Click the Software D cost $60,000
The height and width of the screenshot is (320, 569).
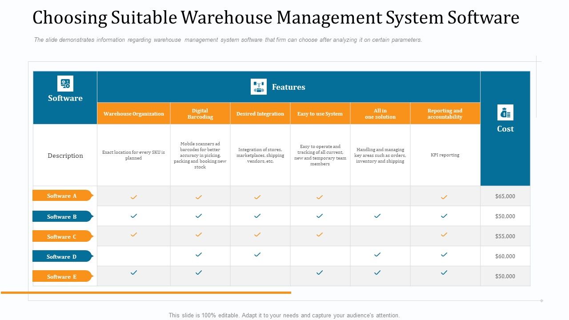click(505, 256)
